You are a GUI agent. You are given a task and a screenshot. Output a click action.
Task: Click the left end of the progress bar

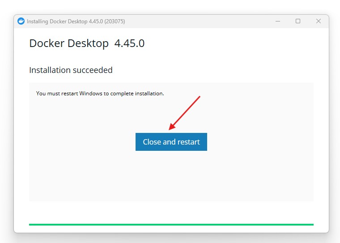point(31,224)
